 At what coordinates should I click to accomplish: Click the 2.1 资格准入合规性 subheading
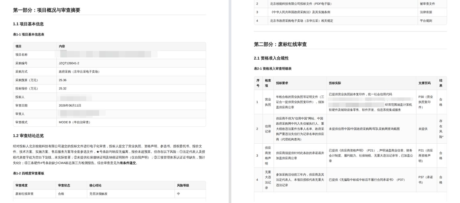[x=271, y=58]
